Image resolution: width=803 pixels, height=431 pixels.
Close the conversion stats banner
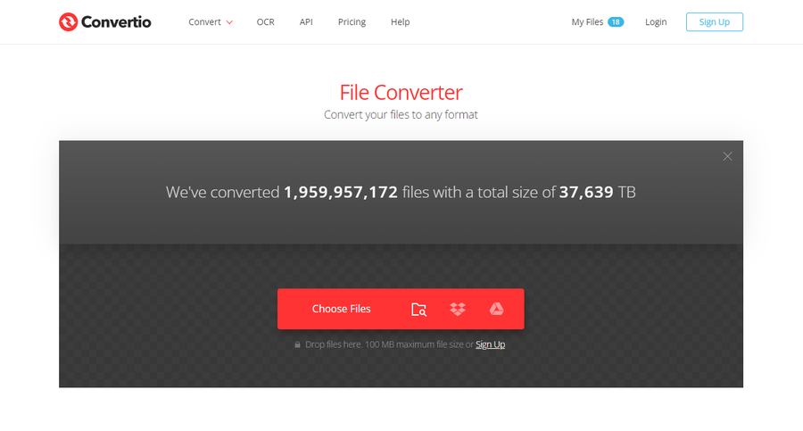coord(727,156)
